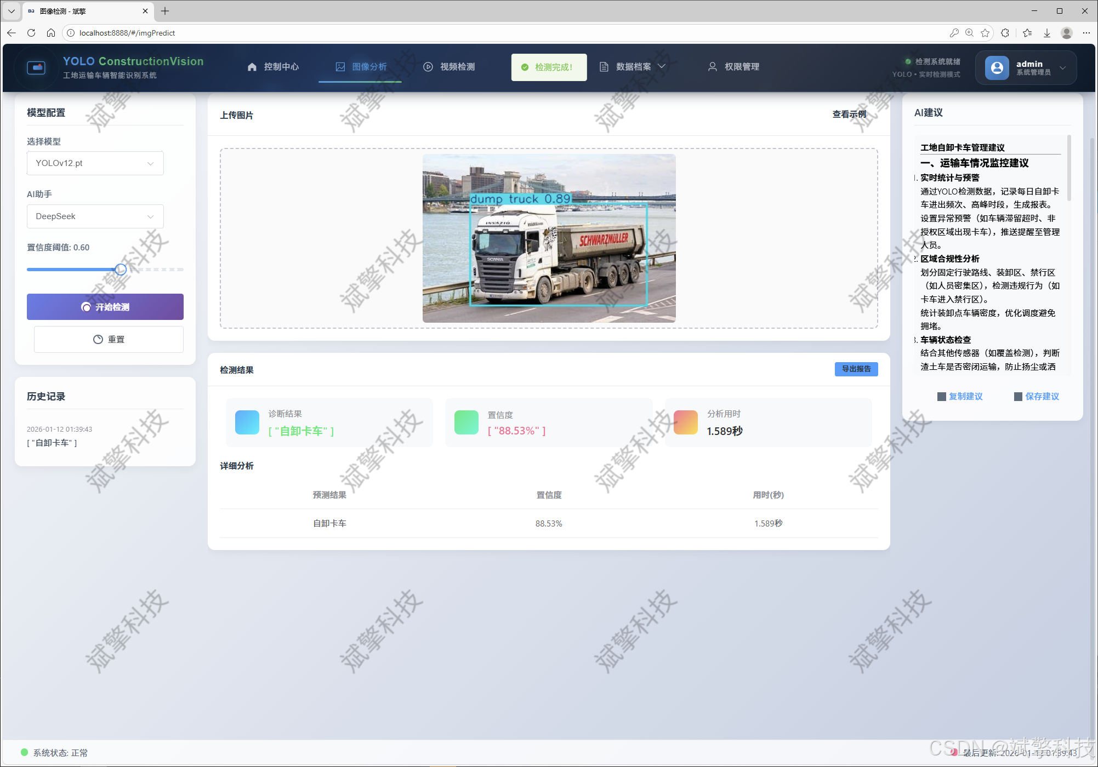Add page to favorites star
The height and width of the screenshot is (767, 1098).
[985, 33]
